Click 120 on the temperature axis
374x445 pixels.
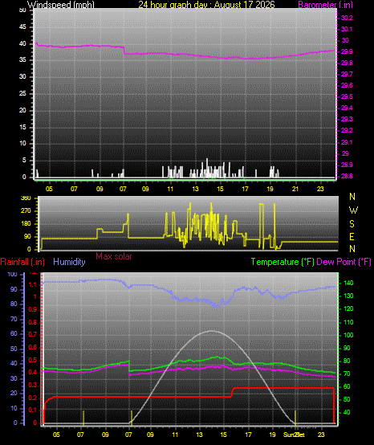click(348, 308)
